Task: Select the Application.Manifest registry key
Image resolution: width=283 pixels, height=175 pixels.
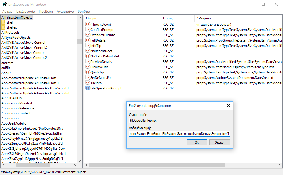Action: 17,103
